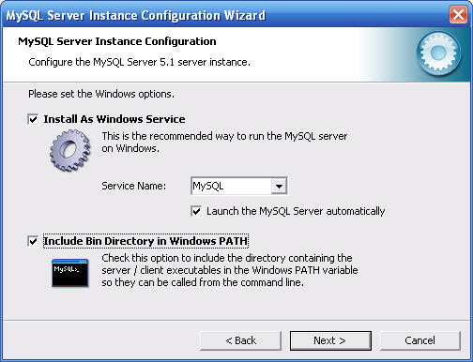This screenshot has width=473, height=362.
Task: Click the MySQL Server Instance Configuration heading
Action: pos(117,41)
